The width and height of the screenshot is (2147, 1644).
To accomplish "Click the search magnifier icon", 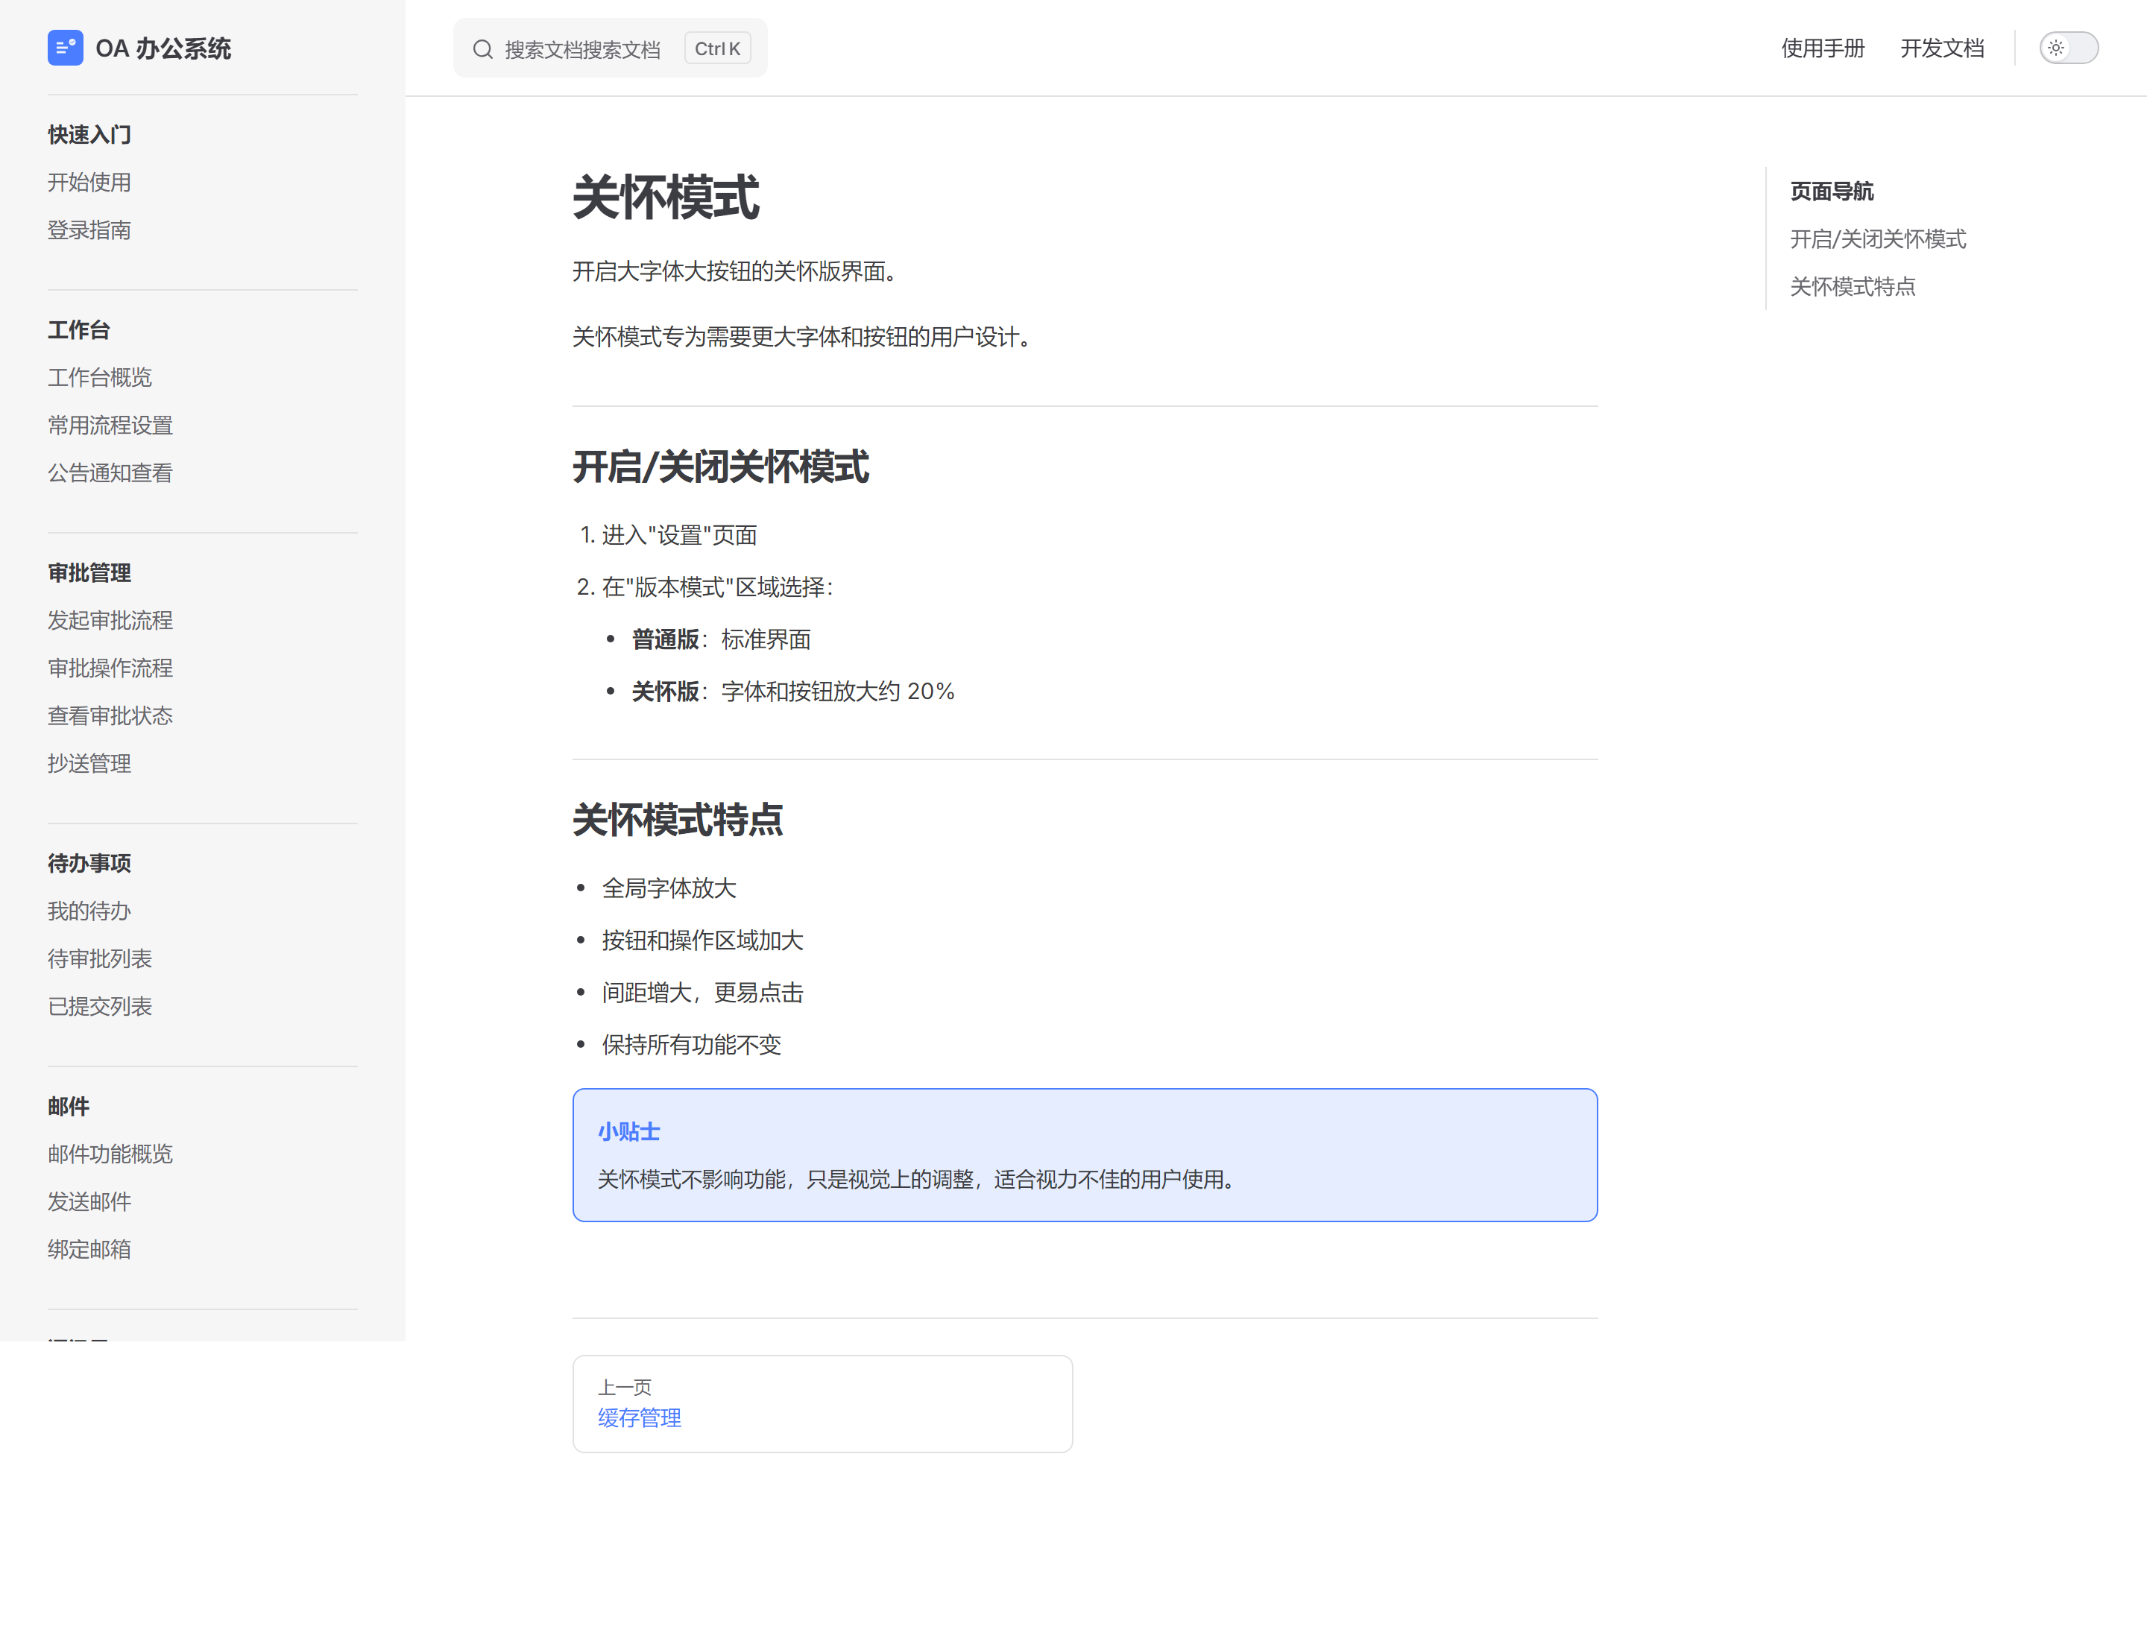I will pyautogui.click(x=482, y=49).
